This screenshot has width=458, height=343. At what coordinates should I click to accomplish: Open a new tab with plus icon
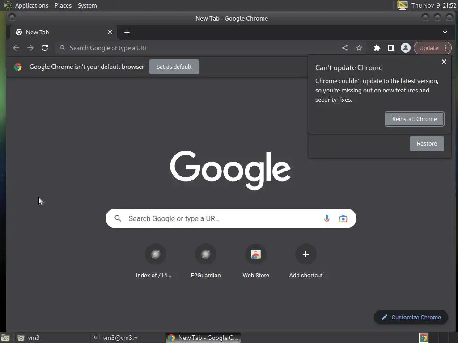127,32
